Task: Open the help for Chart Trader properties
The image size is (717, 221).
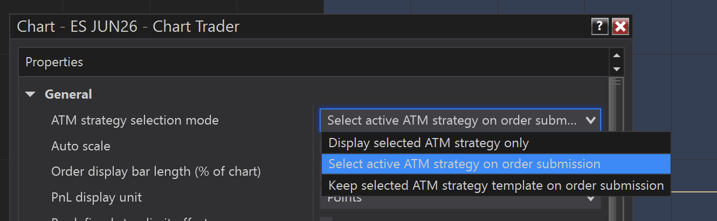Action: tap(599, 26)
